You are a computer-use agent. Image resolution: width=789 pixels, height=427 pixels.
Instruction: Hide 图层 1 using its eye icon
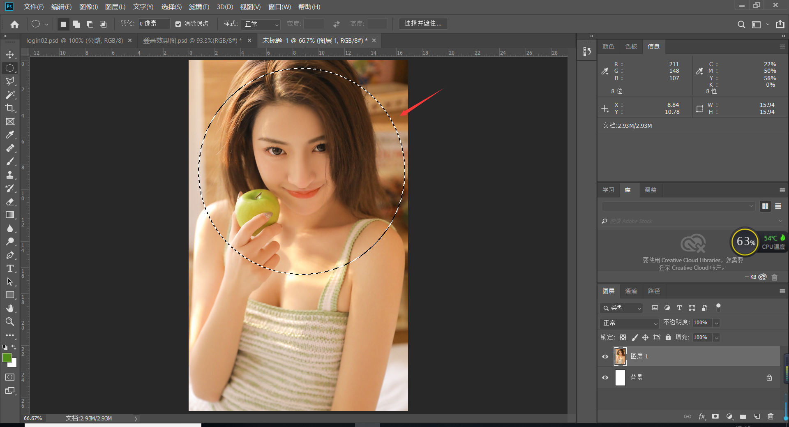pos(605,356)
